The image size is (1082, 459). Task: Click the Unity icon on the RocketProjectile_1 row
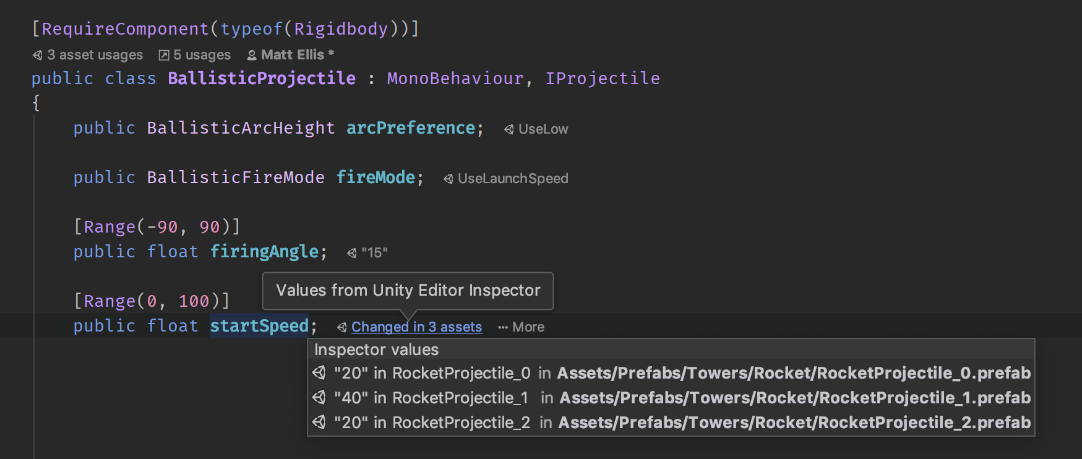[319, 398]
